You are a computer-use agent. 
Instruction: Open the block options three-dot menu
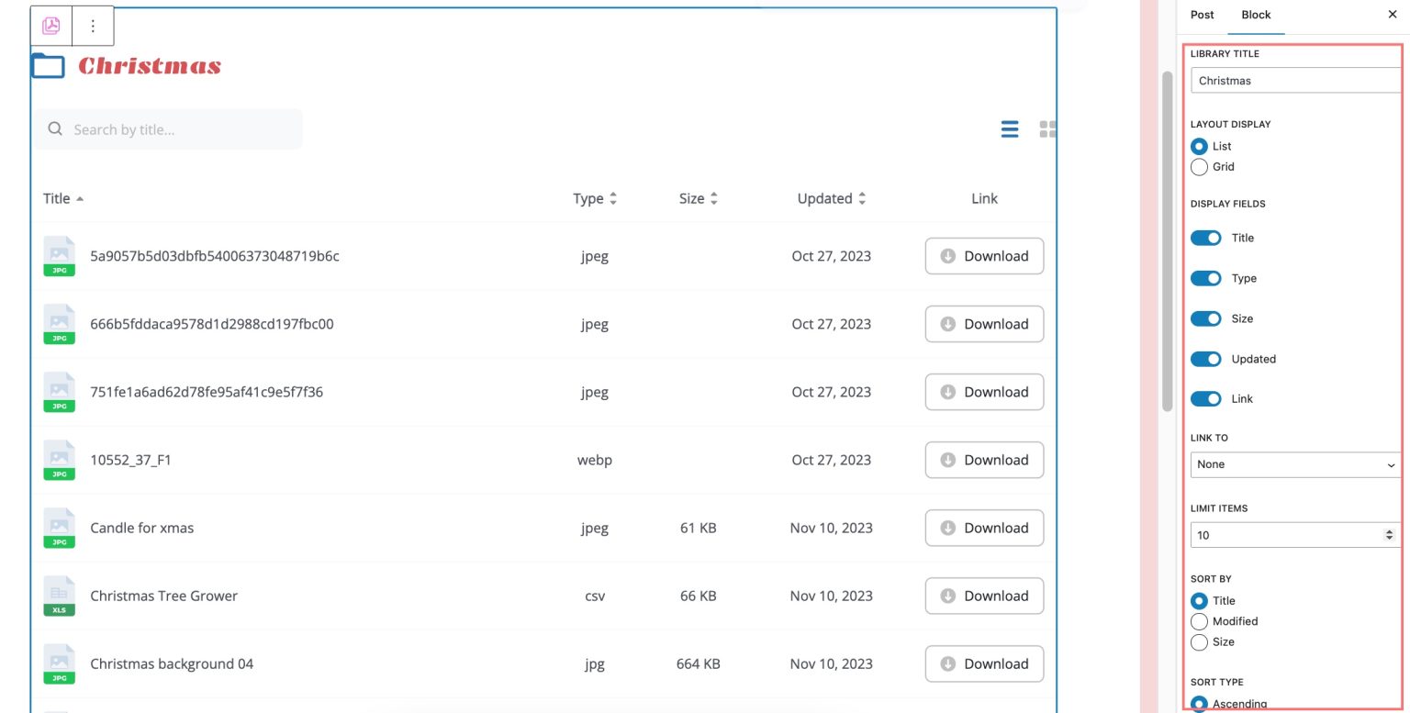tap(92, 26)
